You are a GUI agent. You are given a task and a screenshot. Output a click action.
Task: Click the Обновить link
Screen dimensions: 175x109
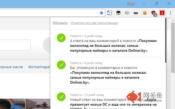tap(60, 23)
